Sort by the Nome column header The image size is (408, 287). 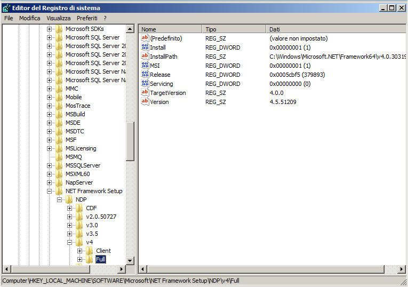coord(170,29)
